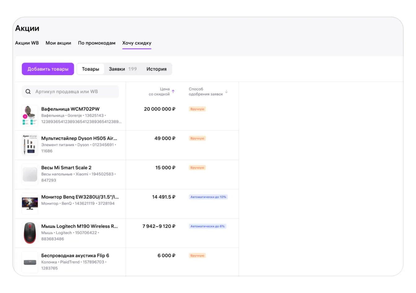This screenshot has width=416, height=293.
Task: Focus the Артикул продавца или WB search field
Action: pos(70,91)
